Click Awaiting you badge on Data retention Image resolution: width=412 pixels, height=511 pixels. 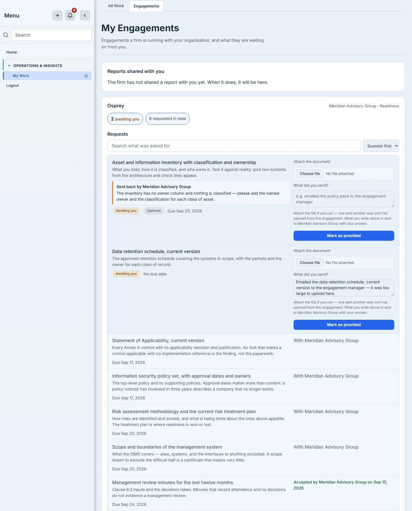(x=126, y=274)
